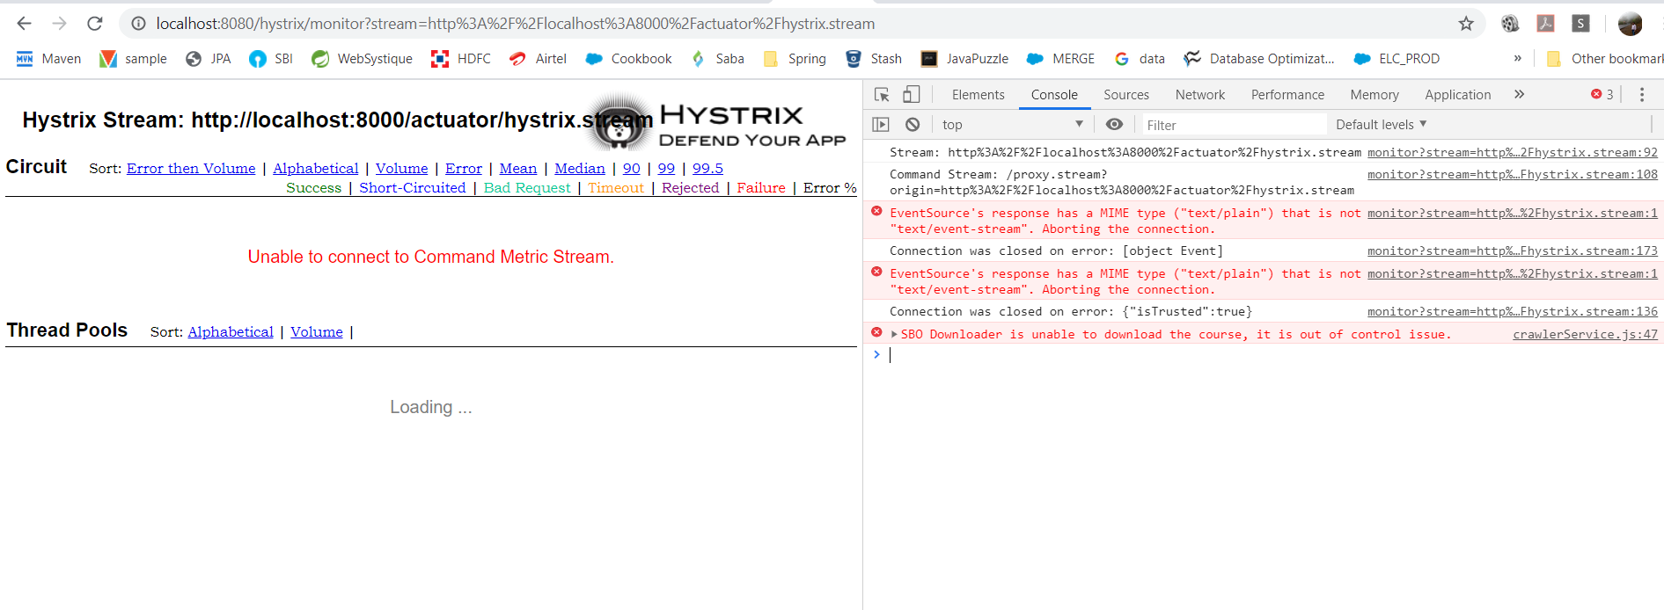The width and height of the screenshot is (1664, 610).
Task: Open the Airtel bookmark
Action: pos(538,59)
